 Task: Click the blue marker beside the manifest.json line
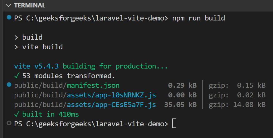pos(9,85)
